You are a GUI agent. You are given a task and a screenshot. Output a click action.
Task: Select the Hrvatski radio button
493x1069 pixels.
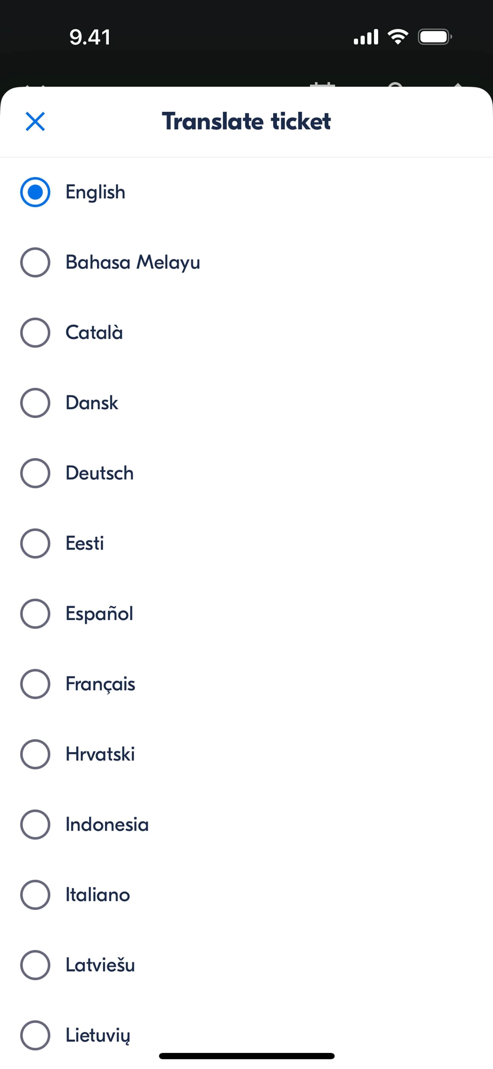[35, 754]
